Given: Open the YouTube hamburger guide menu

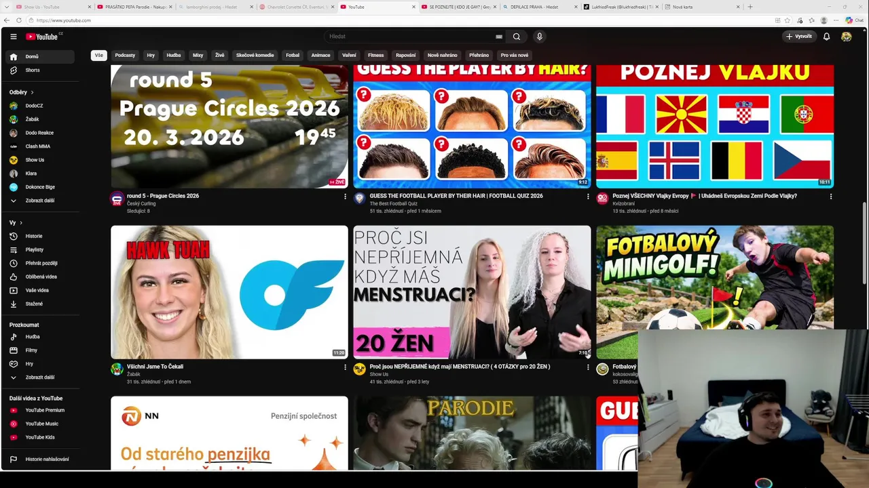Looking at the screenshot, I should tap(13, 37).
